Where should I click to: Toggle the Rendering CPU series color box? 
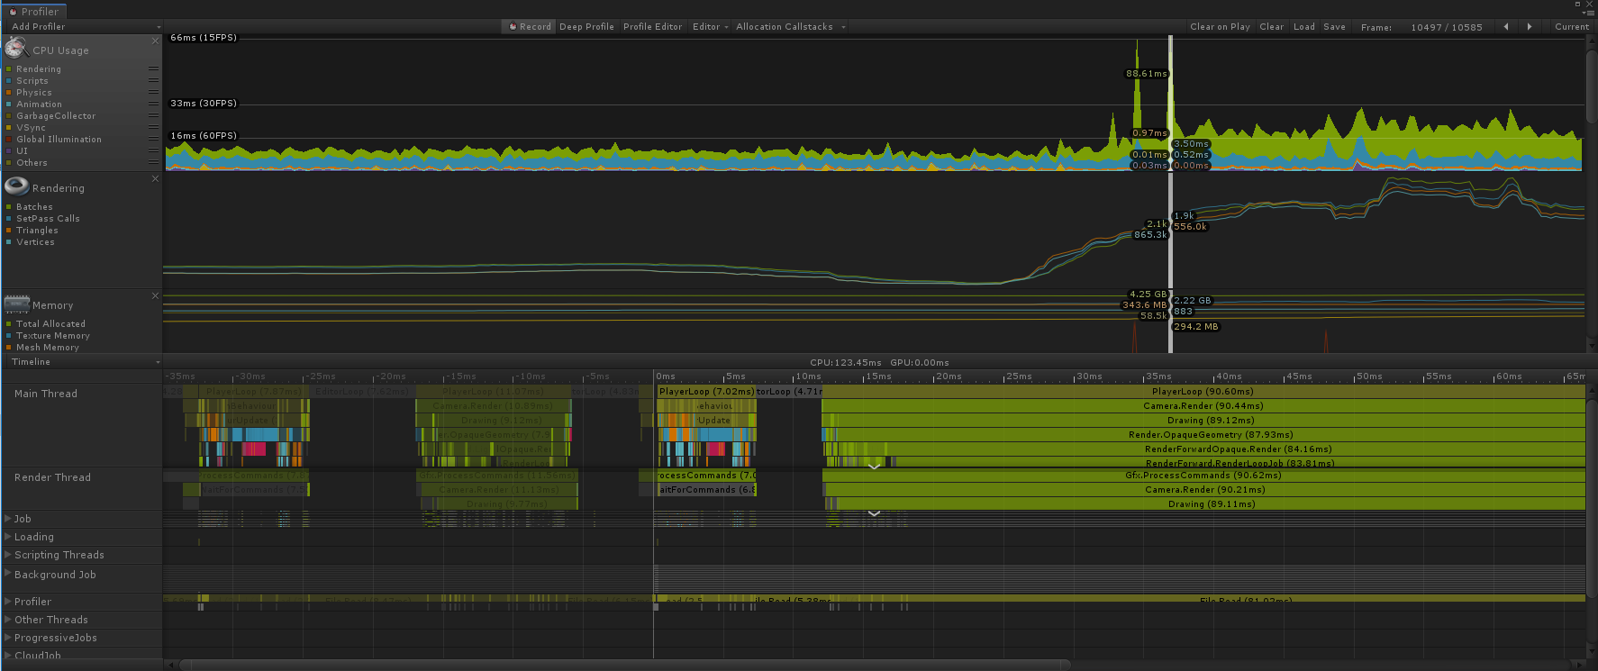click(x=9, y=69)
